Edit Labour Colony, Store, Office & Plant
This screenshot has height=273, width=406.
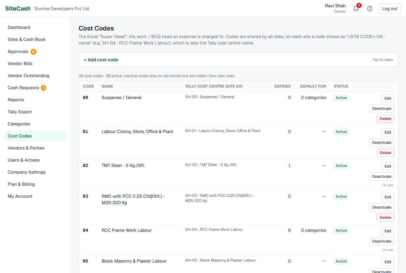388,132
